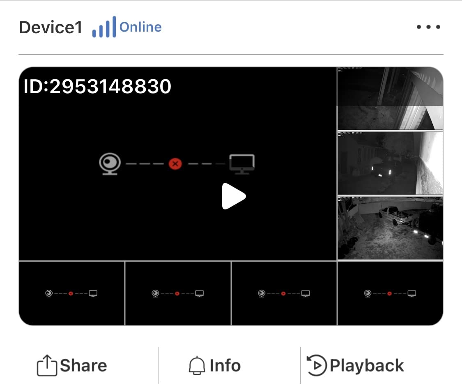
Task: Click the Playback circular arrow icon
Action: (x=317, y=365)
